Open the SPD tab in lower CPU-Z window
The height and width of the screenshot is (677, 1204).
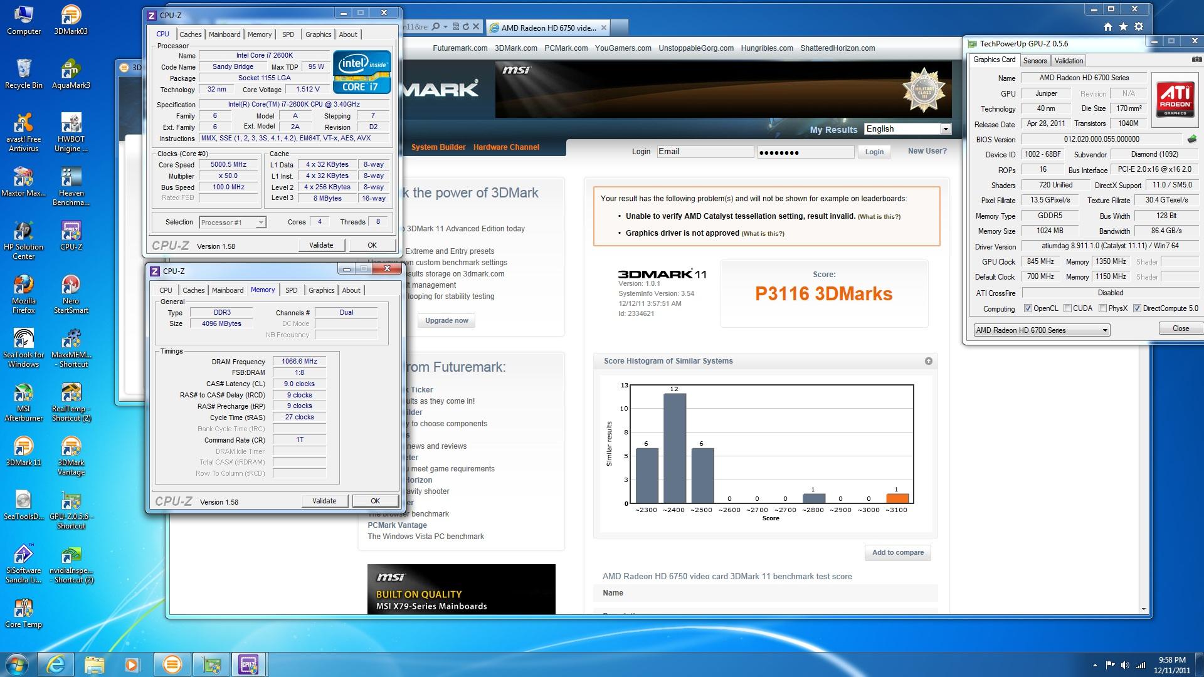coord(291,290)
